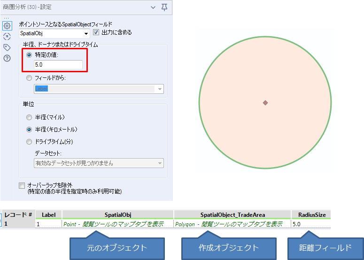Click the center point marker in circle
The height and width of the screenshot is (260, 364).
pyautogui.click(x=265, y=102)
